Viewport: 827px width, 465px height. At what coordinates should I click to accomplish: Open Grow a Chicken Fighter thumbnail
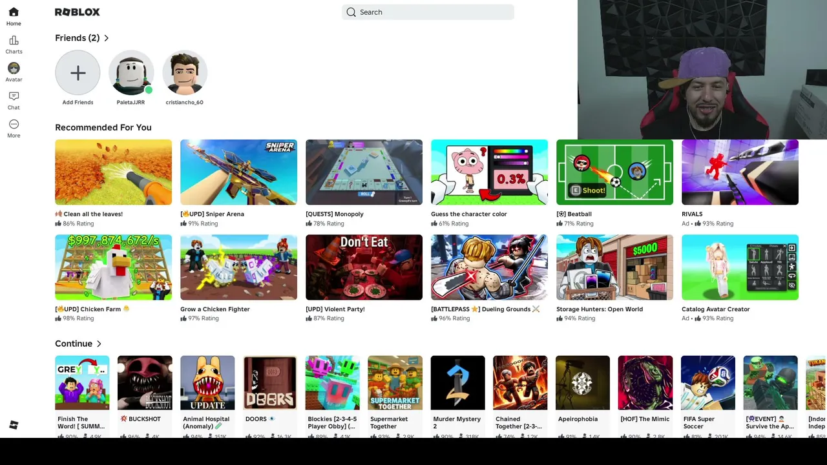[x=238, y=267]
